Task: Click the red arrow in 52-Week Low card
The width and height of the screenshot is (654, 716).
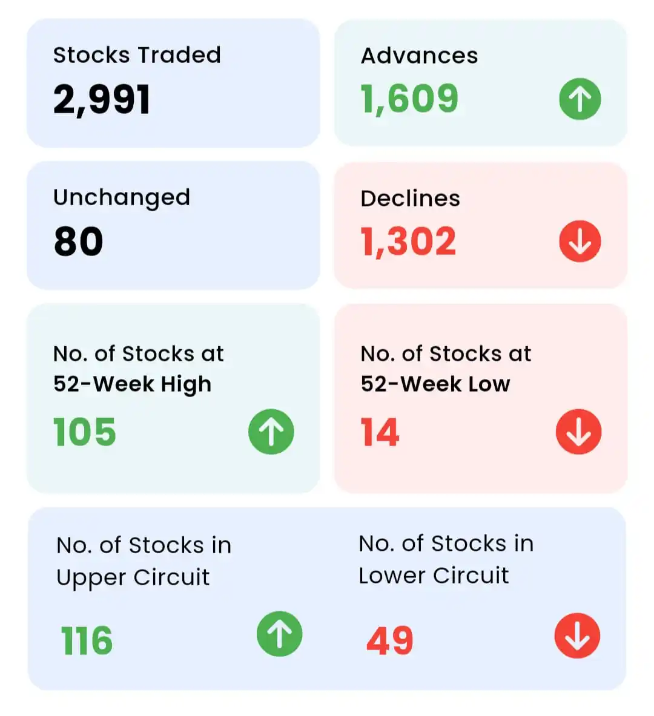Action: tap(578, 432)
